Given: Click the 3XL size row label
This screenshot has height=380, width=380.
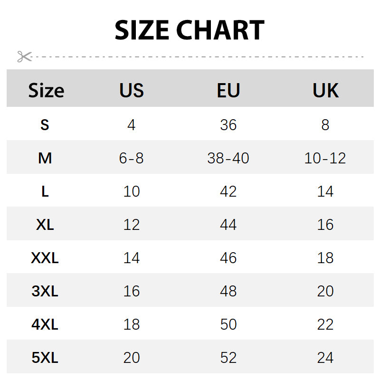Looking at the screenshot, I should tap(45, 291).
